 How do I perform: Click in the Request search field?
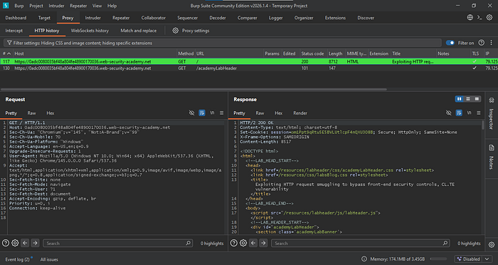117,243
